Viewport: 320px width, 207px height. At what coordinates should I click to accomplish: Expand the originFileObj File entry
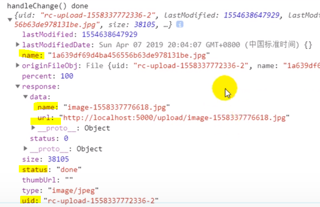(x=17, y=65)
